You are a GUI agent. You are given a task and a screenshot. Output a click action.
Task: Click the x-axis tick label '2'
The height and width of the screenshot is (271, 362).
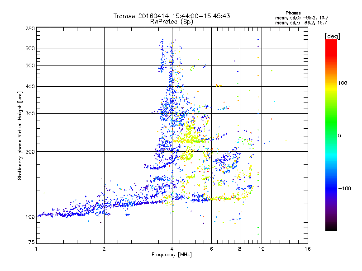point(104,249)
